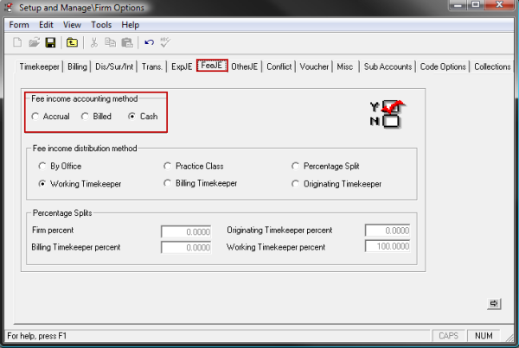Open the Form menu
Viewport: 519px width, 348px height.
click(x=19, y=24)
